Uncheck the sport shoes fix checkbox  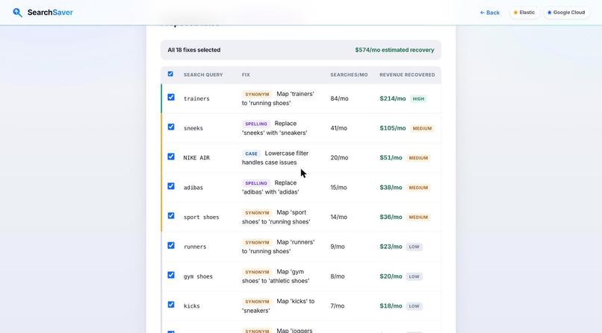(171, 216)
